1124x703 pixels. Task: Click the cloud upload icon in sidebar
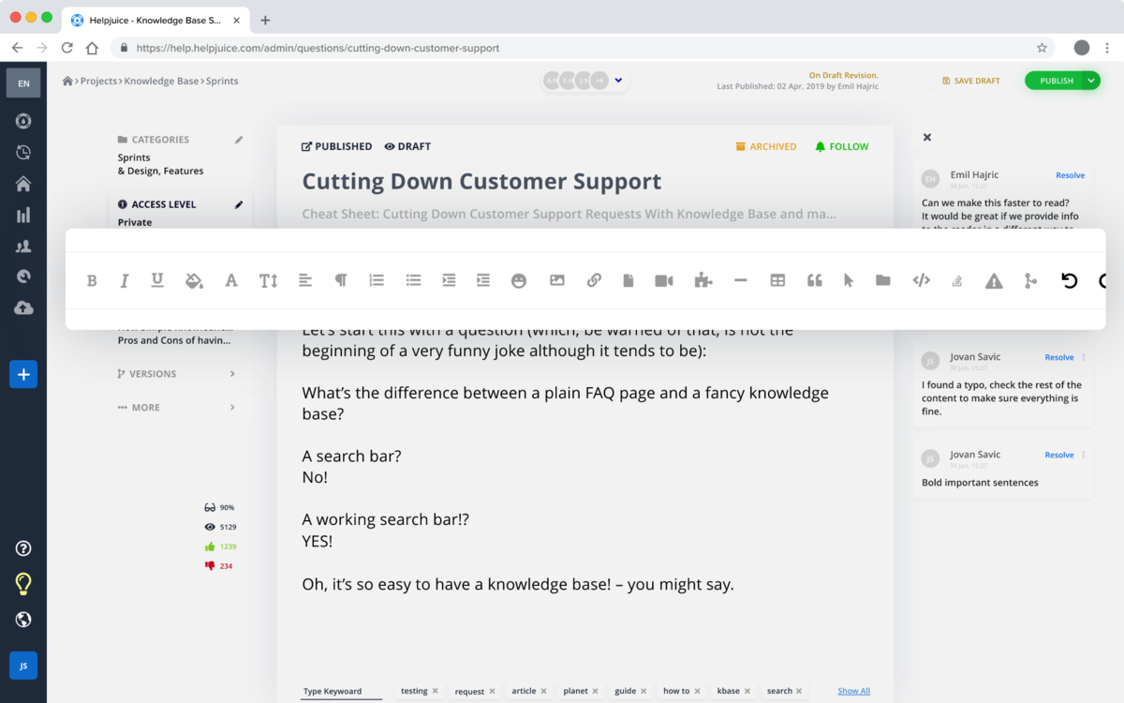click(x=22, y=307)
